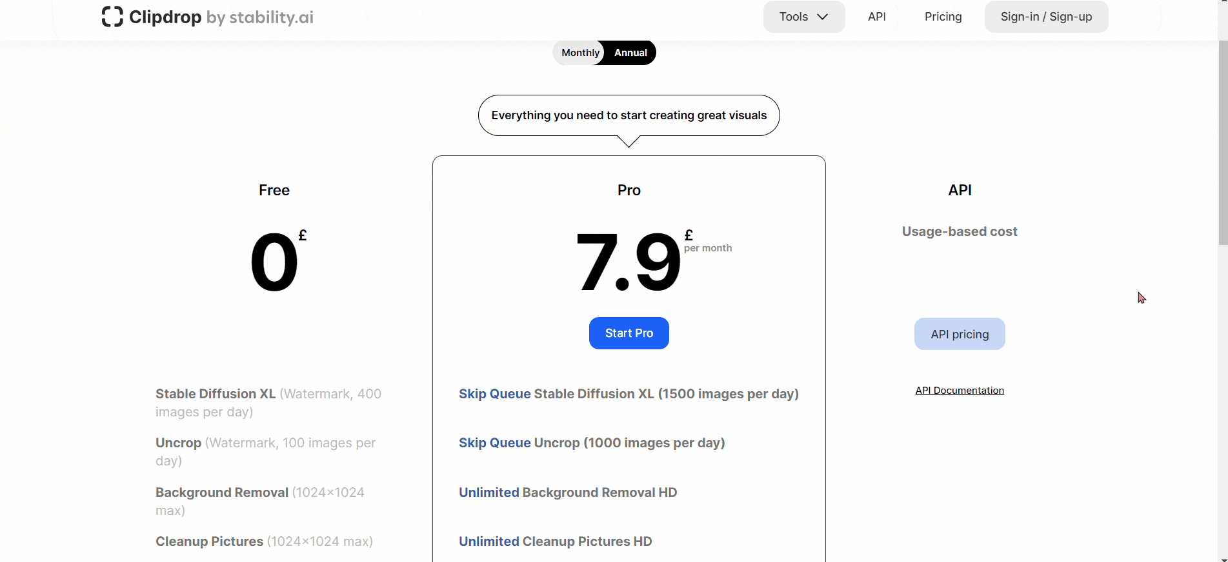This screenshot has width=1228, height=562.
Task: Click the Clipdrop logo icon
Action: point(112,17)
